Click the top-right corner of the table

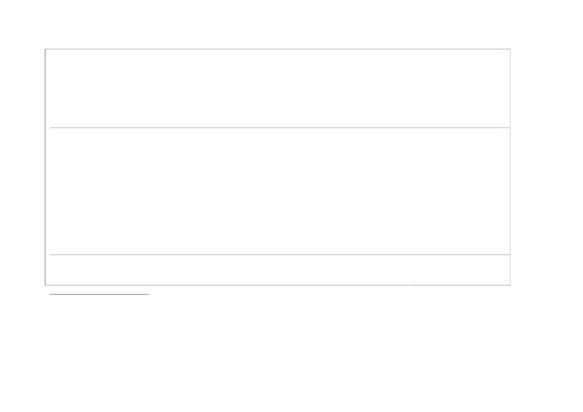coord(510,49)
